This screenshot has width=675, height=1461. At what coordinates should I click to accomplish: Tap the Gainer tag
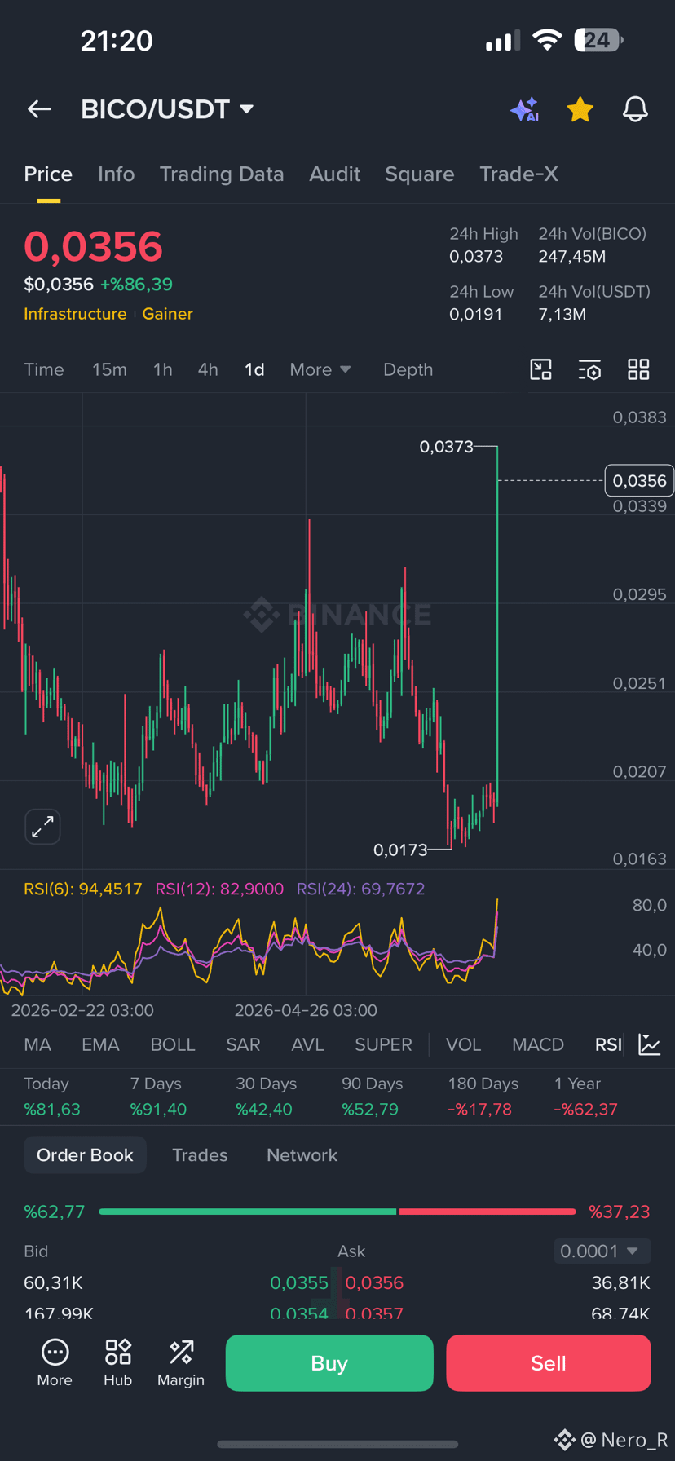point(167,314)
